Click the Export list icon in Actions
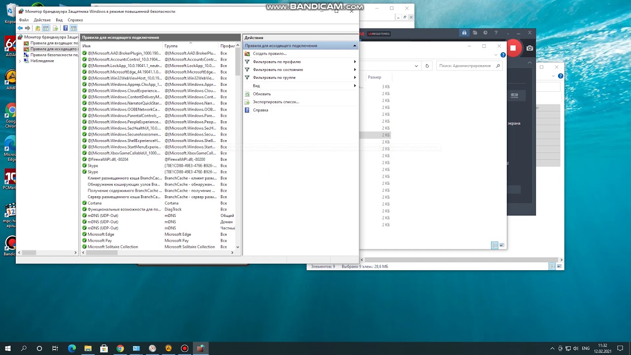 247,102
